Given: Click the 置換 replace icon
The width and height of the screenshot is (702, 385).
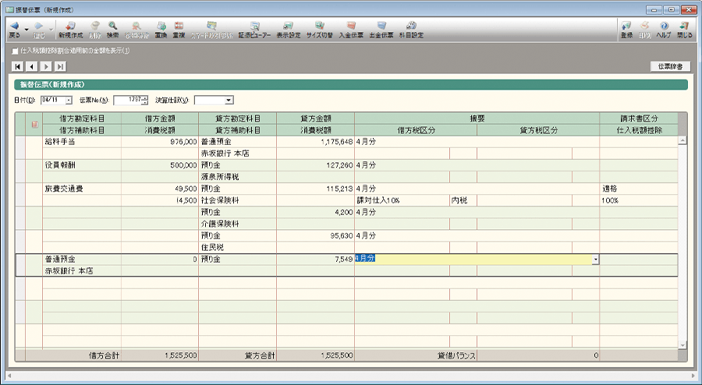Looking at the screenshot, I should (x=160, y=30).
